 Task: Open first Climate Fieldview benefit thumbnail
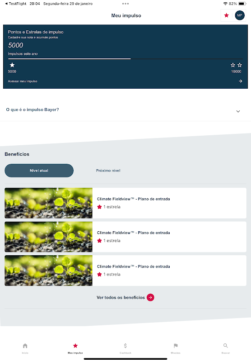point(48,203)
